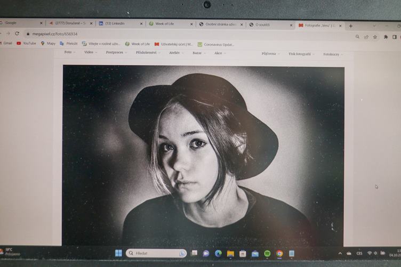Open the tab search chevron
401x267 pixels.
[374, 26]
